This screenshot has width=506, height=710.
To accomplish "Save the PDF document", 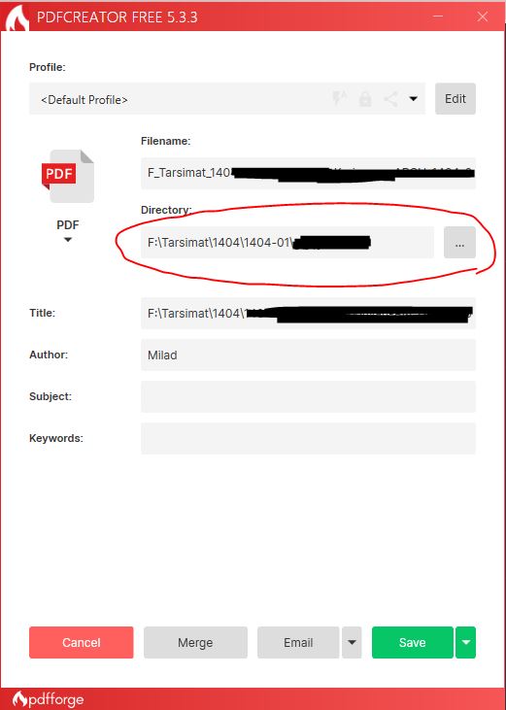I will tap(413, 643).
